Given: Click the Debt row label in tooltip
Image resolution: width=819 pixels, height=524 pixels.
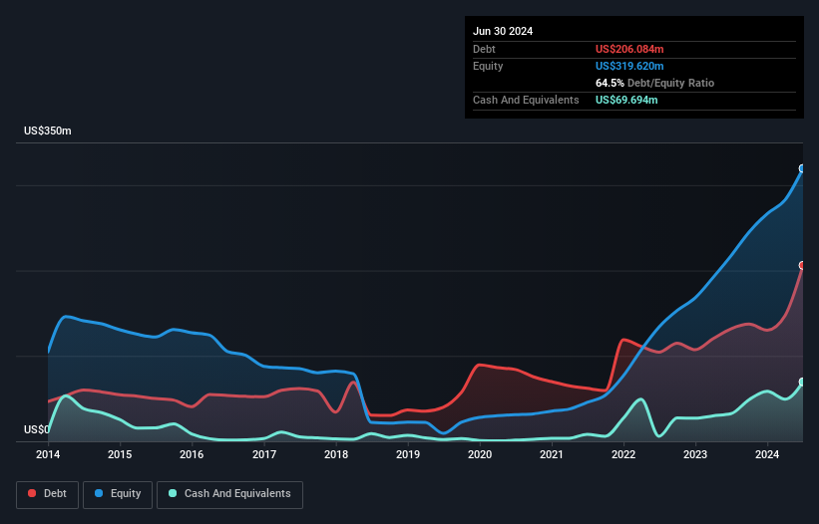Looking at the screenshot, I should tap(484, 49).
